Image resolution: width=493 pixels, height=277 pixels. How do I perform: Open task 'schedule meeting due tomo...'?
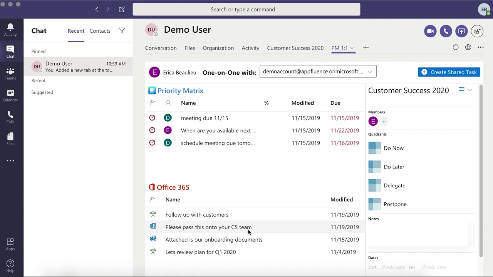[218, 143]
